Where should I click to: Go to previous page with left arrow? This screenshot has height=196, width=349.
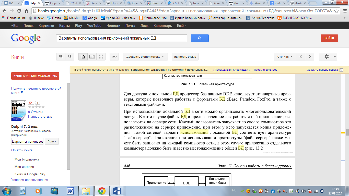click(x=301, y=57)
